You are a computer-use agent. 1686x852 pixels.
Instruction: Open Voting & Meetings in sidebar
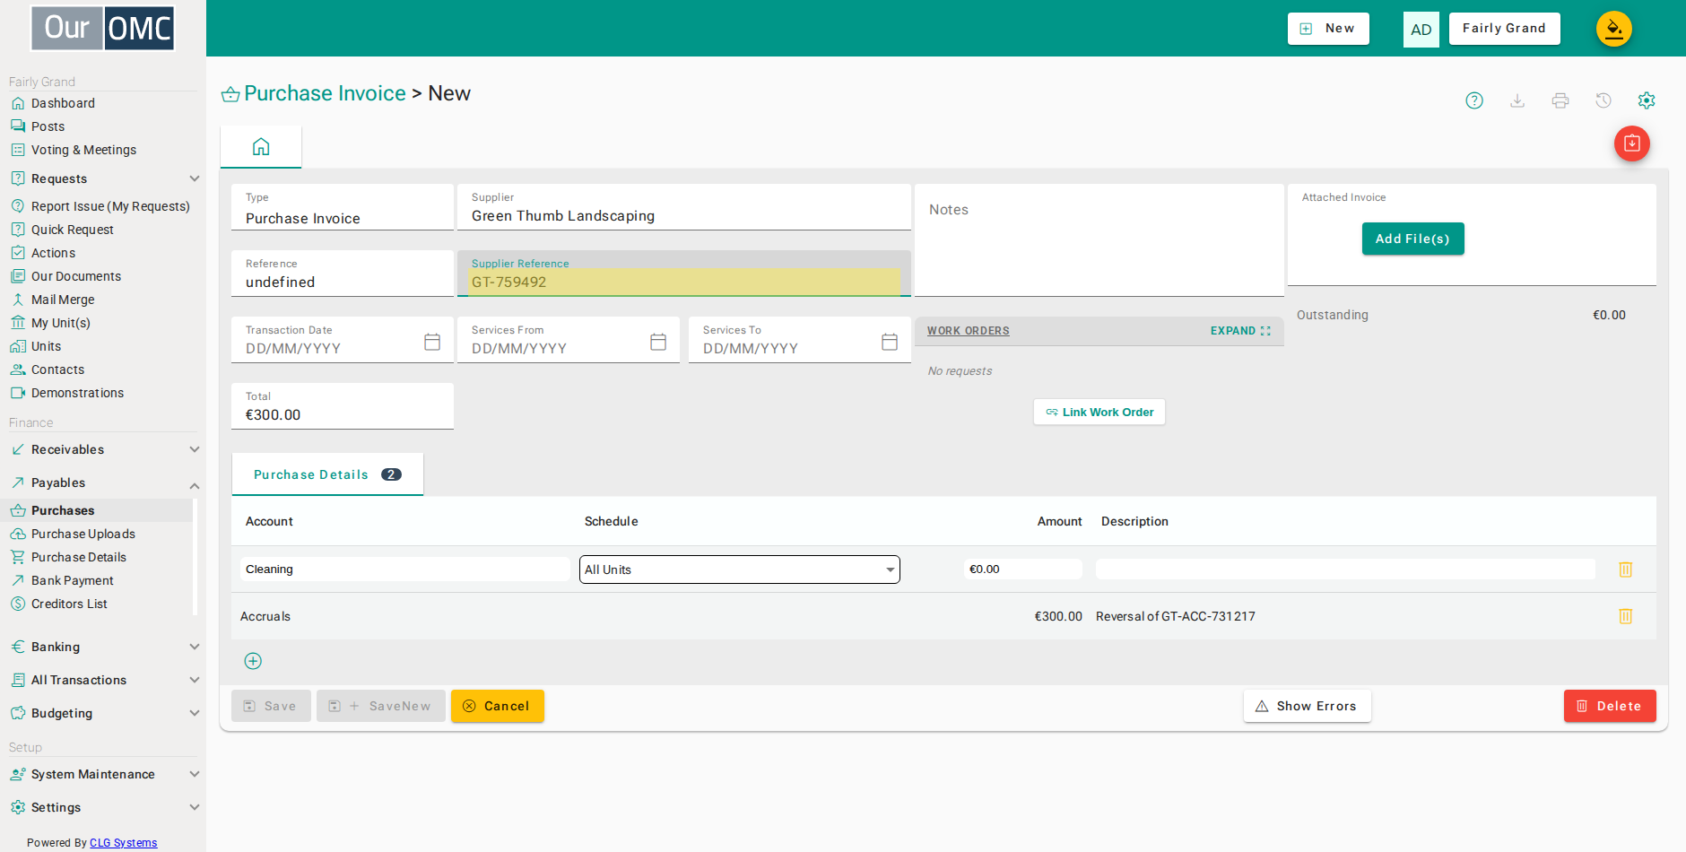click(x=83, y=150)
